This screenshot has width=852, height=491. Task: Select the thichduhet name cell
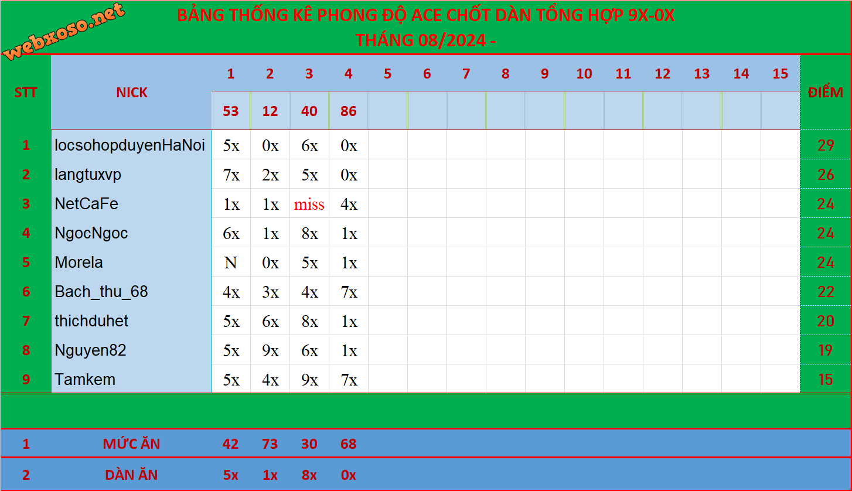pyautogui.click(x=131, y=320)
